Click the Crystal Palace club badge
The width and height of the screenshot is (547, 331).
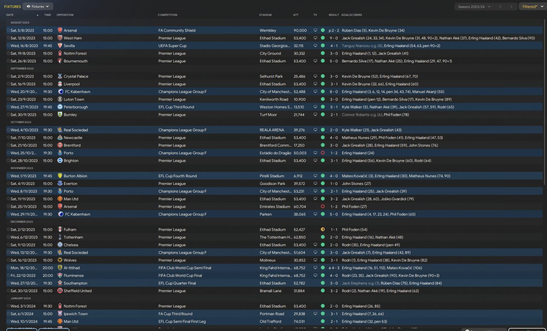(60, 76)
